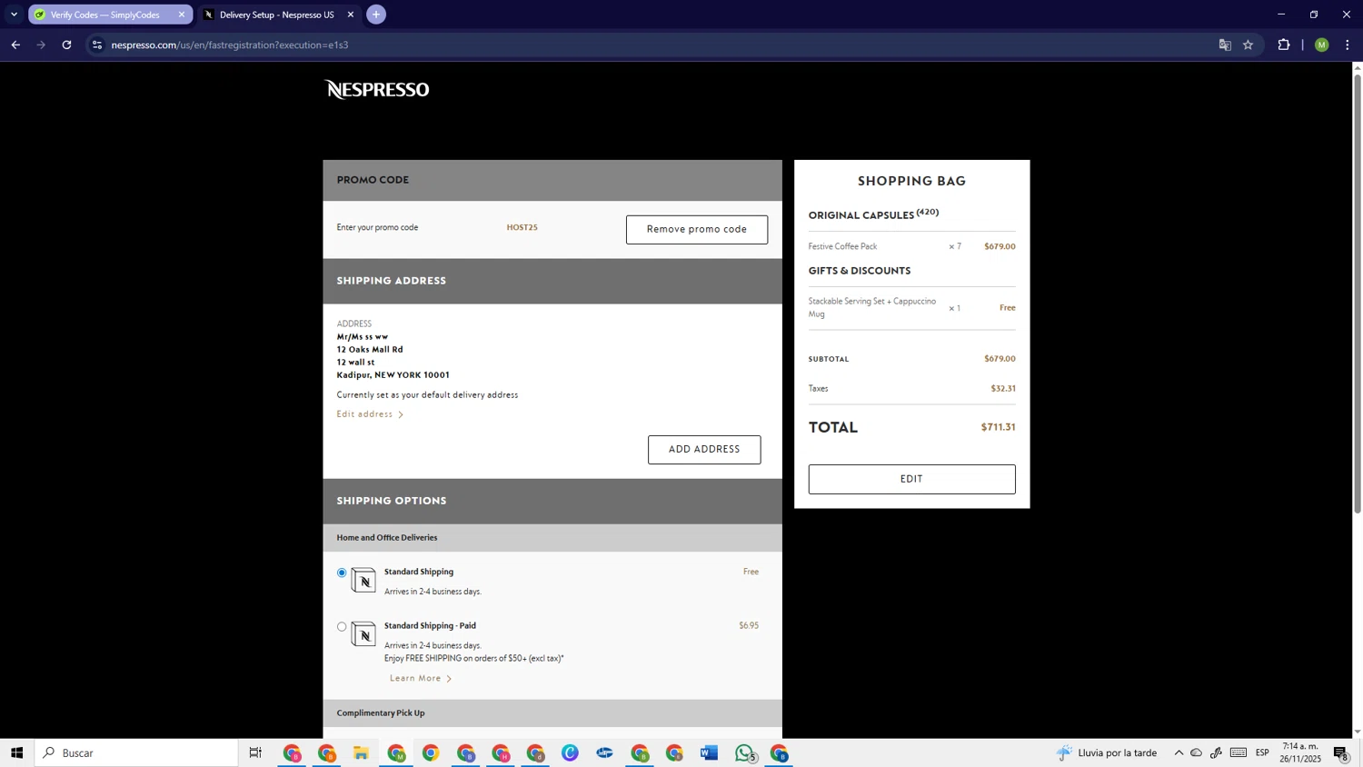
Task: Click EDIT in the shopping bag
Action: coord(912,479)
